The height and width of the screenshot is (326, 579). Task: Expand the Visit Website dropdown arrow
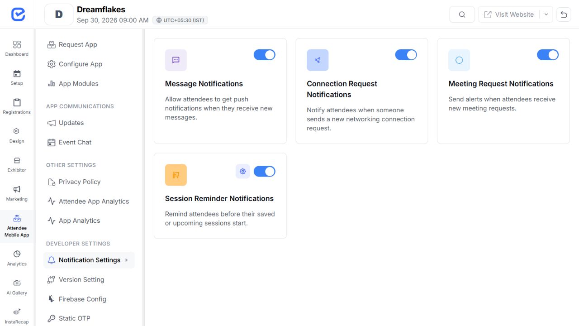(x=546, y=14)
